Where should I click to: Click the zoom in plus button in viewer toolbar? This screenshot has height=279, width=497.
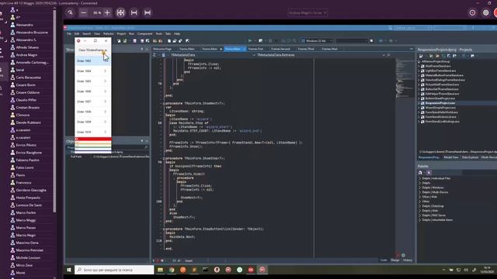click(x=107, y=12)
